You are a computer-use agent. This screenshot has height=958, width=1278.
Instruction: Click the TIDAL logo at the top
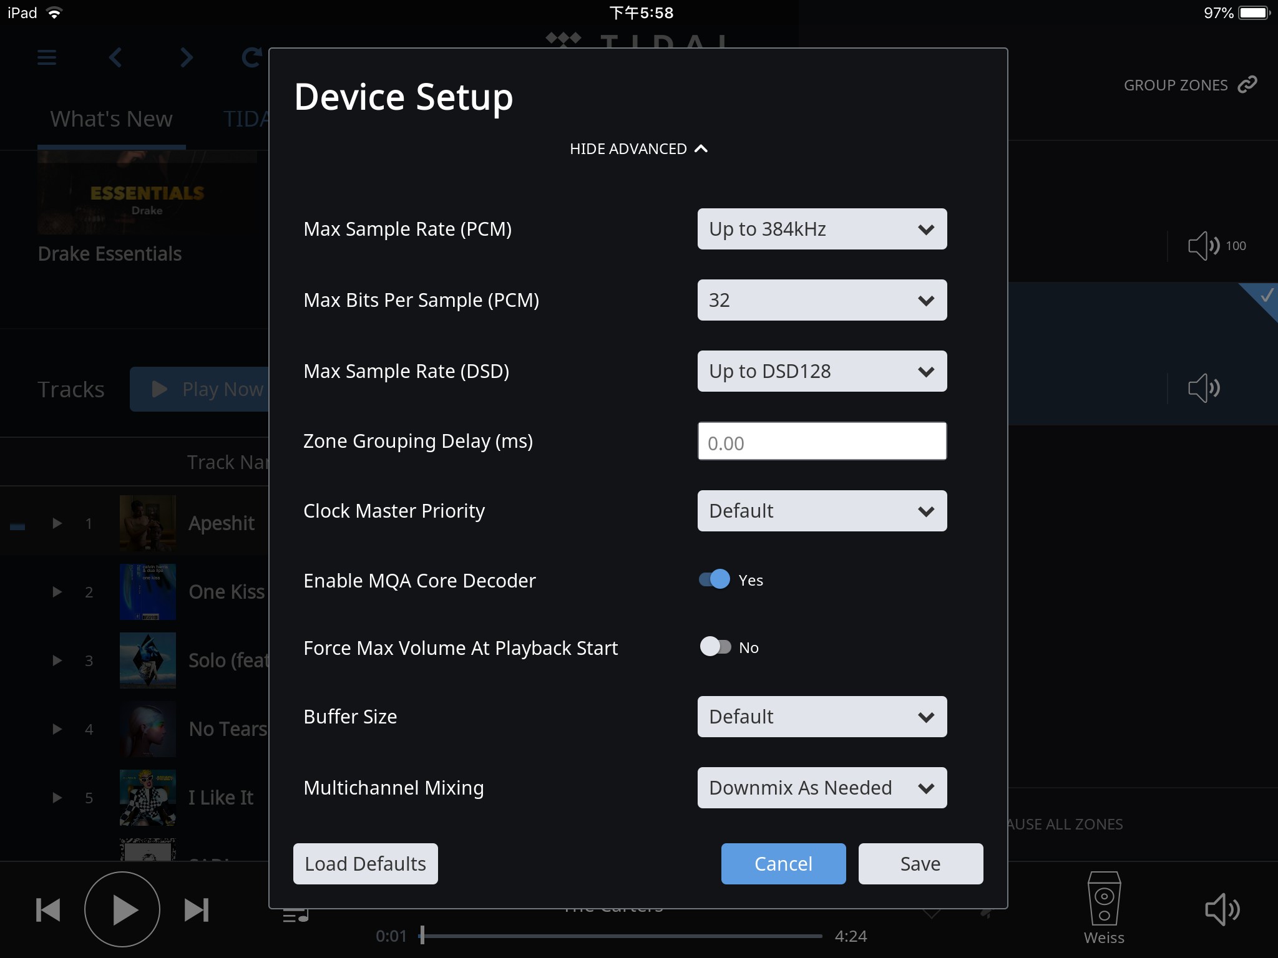pos(637,41)
